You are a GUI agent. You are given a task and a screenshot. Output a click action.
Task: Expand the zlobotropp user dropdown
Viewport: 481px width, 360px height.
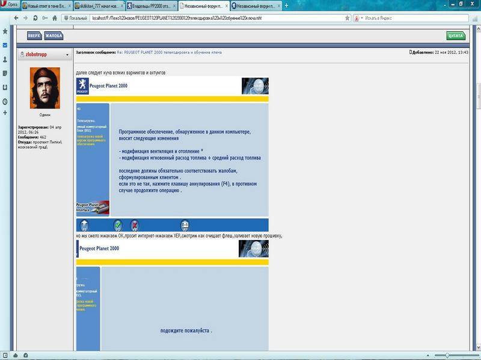click(66, 55)
